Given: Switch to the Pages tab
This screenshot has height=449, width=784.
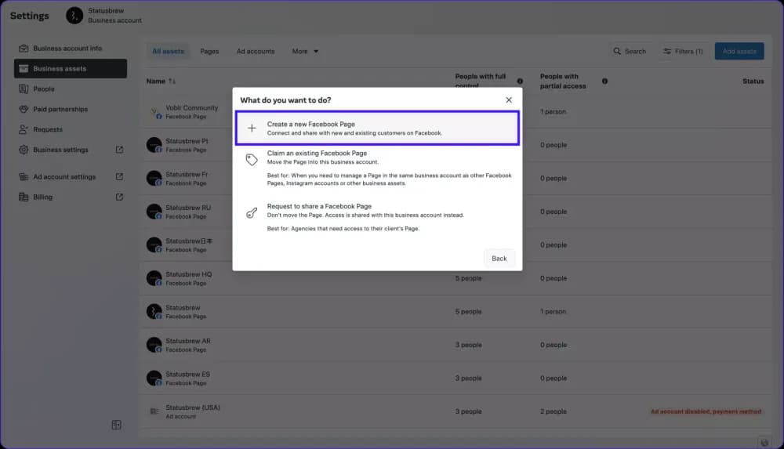Looking at the screenshot, I should pos(209,52).
